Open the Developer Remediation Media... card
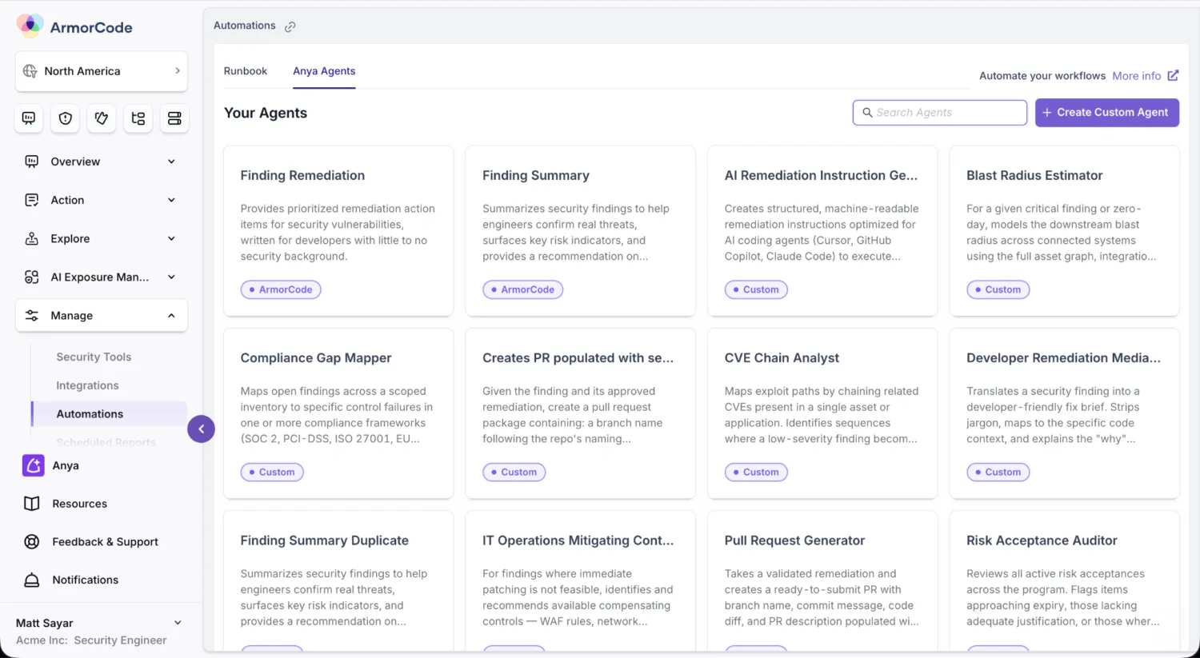Viewport: 1200px width, 658px height. pos(1065,413)
